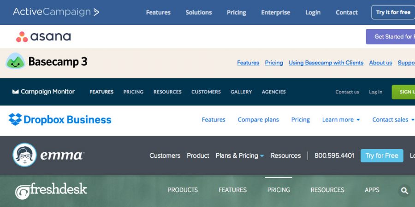
Task: Click the Basecamp mountain logo icon
Action: tap(15, 61)
